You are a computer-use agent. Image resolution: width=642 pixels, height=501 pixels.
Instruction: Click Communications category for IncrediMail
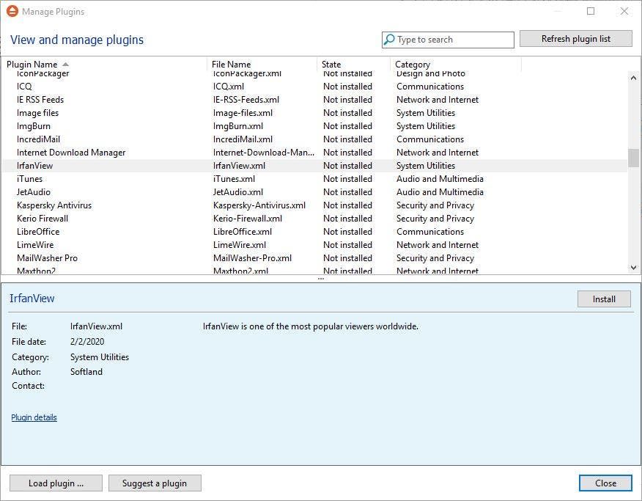click(430, 139)
